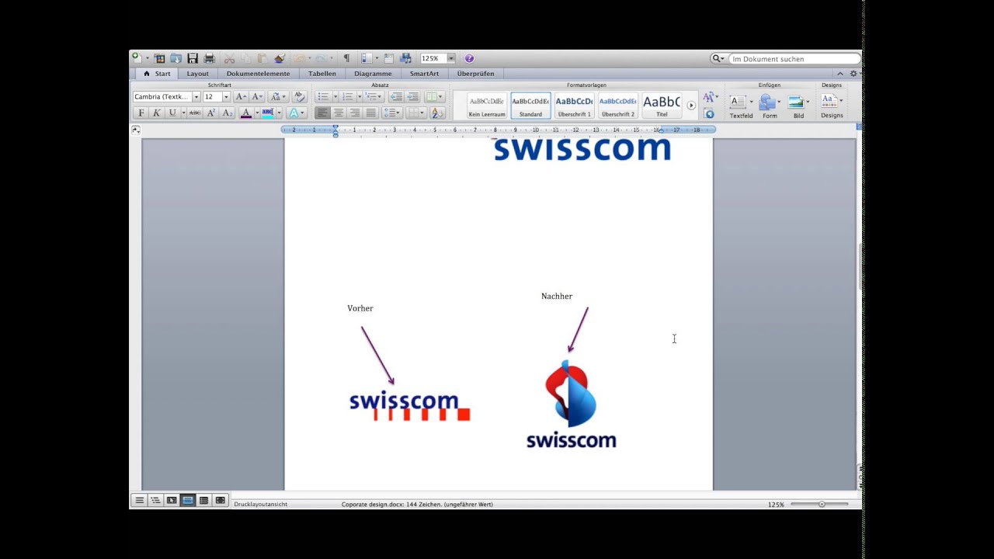Sort text A to Z icon
The width and height of the screenshot is (994, 559).
click(437, 113)
